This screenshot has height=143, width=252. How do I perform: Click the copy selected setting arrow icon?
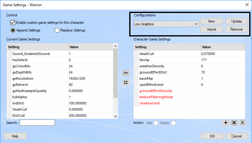tap(126, 73)
